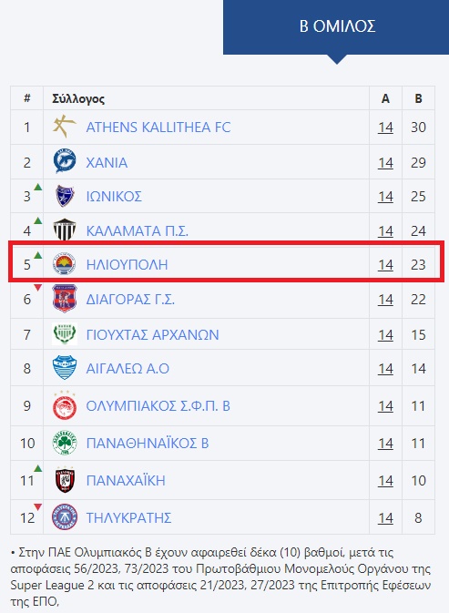
Task: Click ΤΗΛΥΚΡΑΤΗΣ matches played number 14
Action: click(x=385, y=517)
